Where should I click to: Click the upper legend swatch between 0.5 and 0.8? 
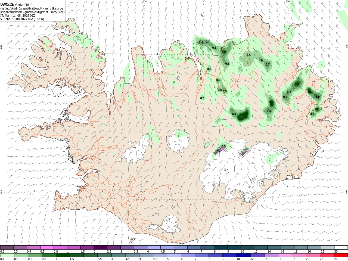(x=47, y=247)
